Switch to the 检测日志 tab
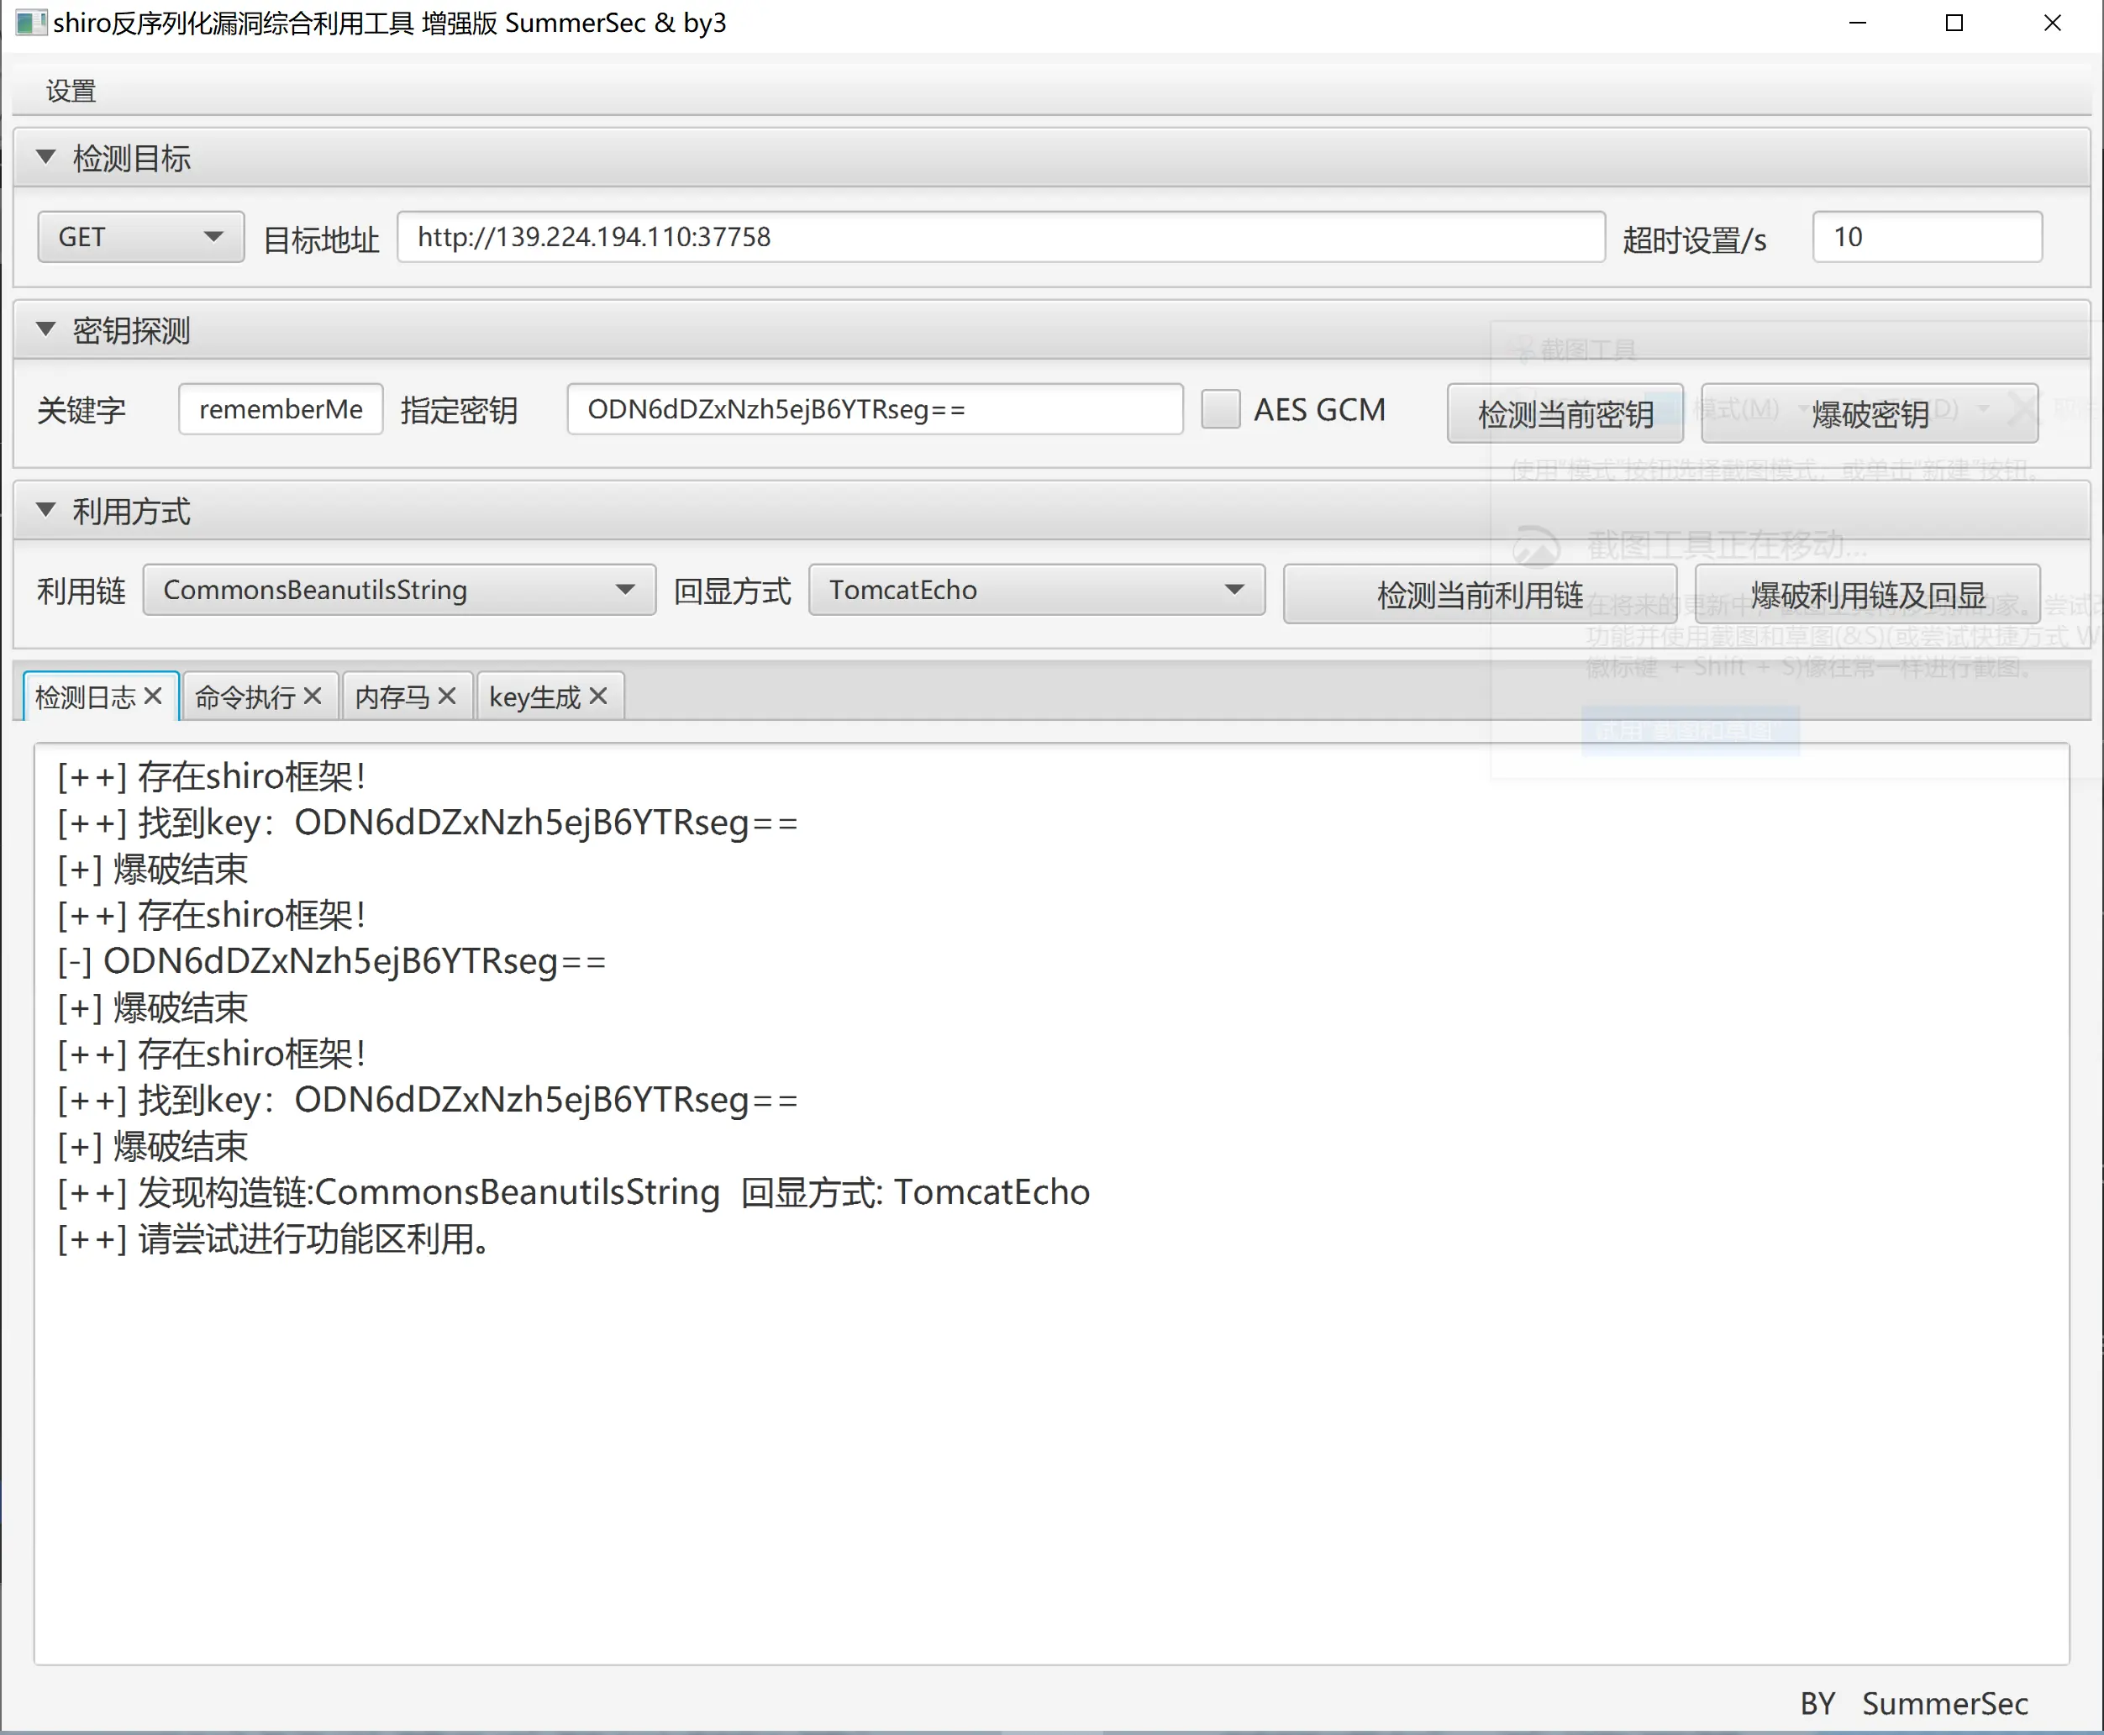This screenshot has height=1735, width=2104. pos(85,697)
